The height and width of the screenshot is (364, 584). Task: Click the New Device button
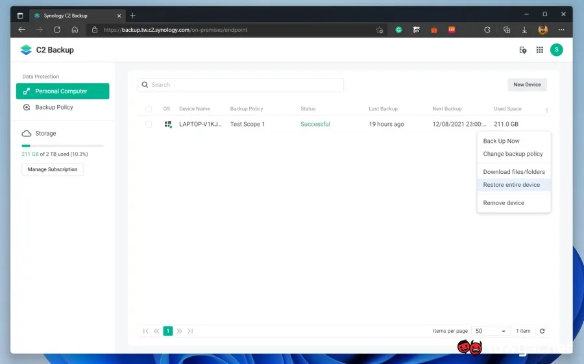pos(527,84)
